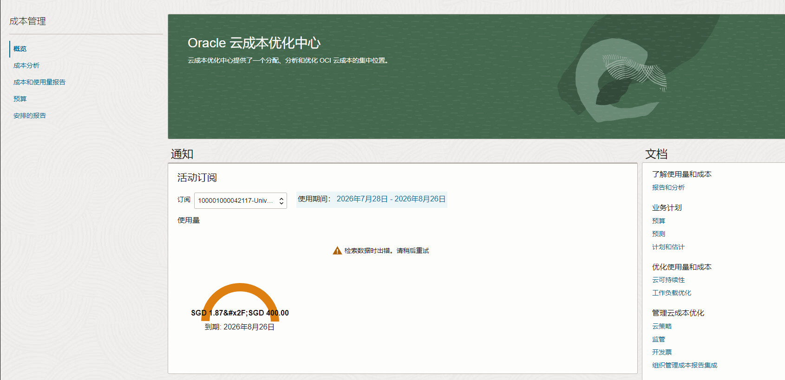Open the 订阅 subscription dropdown
Screen dimensions: 785x380
pos(241,200)
